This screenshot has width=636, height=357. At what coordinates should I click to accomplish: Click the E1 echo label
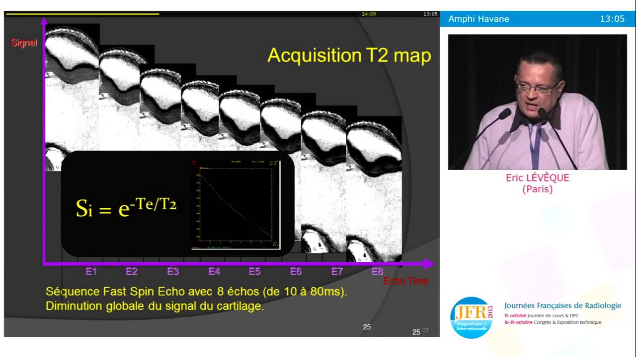91,271
